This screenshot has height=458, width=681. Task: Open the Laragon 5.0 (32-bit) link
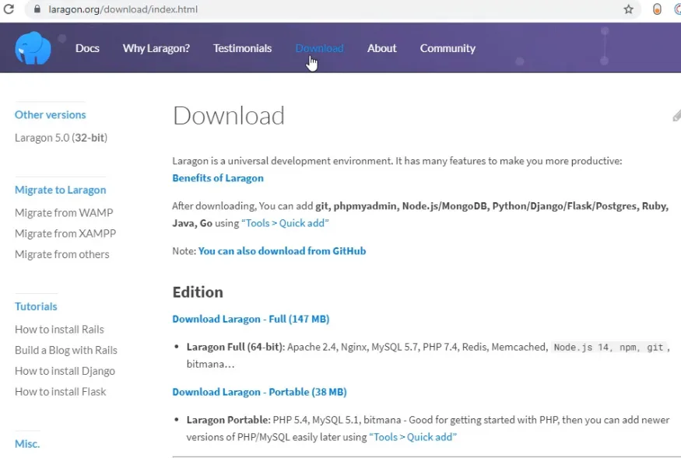tap(61, 138)
